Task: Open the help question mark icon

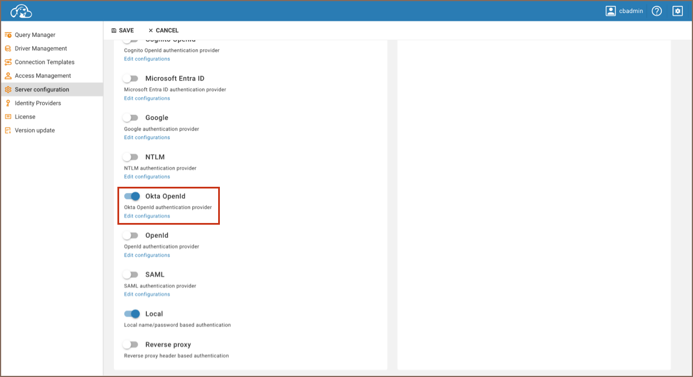Action: [x=657, y=11]
